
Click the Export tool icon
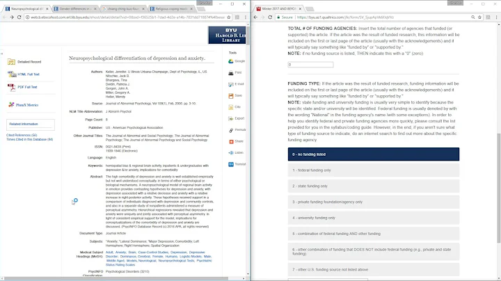[x=231, y=118]
